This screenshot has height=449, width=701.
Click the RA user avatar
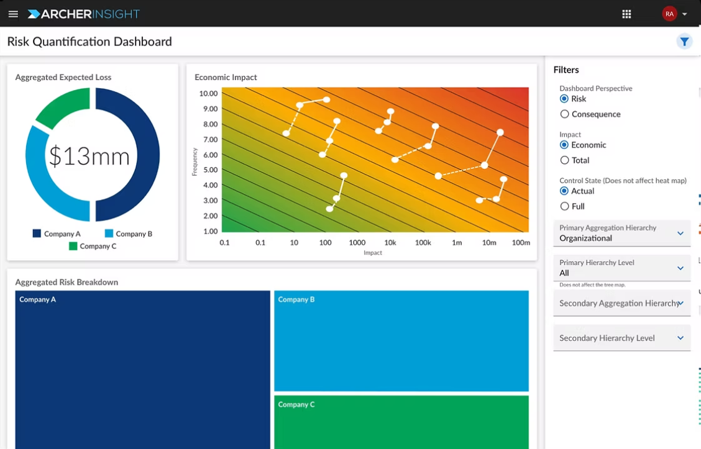click(669, 14)
